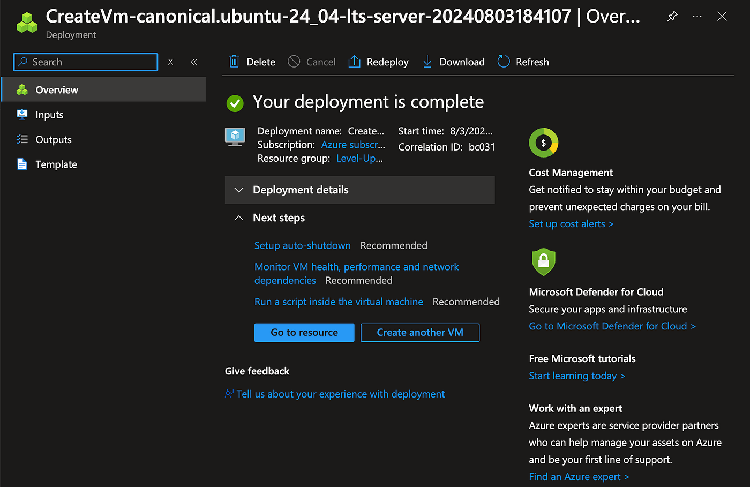Open the Template menu item
The width and height of the screenshot is (750, 487).
(104, 164)
